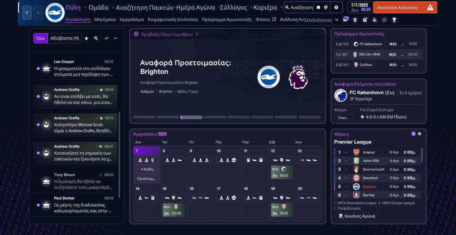456x235 pixels.
Task: Click the star filter icon in inbox
Action: tap(86, 38)
